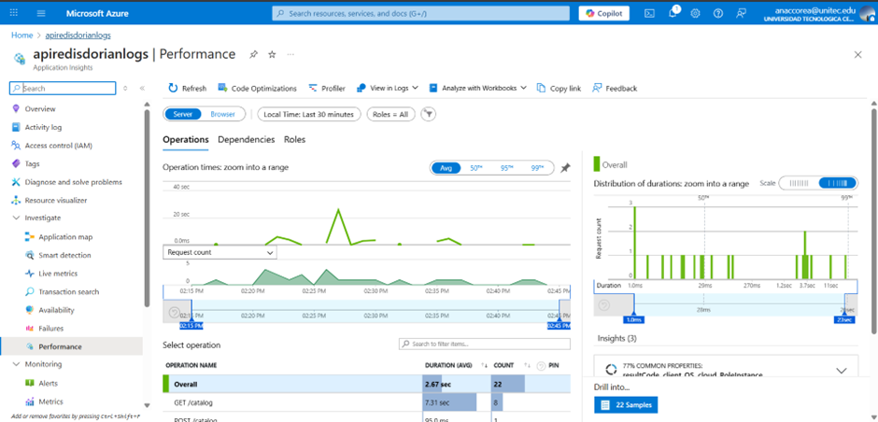Image resolution: width=878 pixels, height=422 pixels.
Task: Open Transaction search
Action: tap(68, 291)
